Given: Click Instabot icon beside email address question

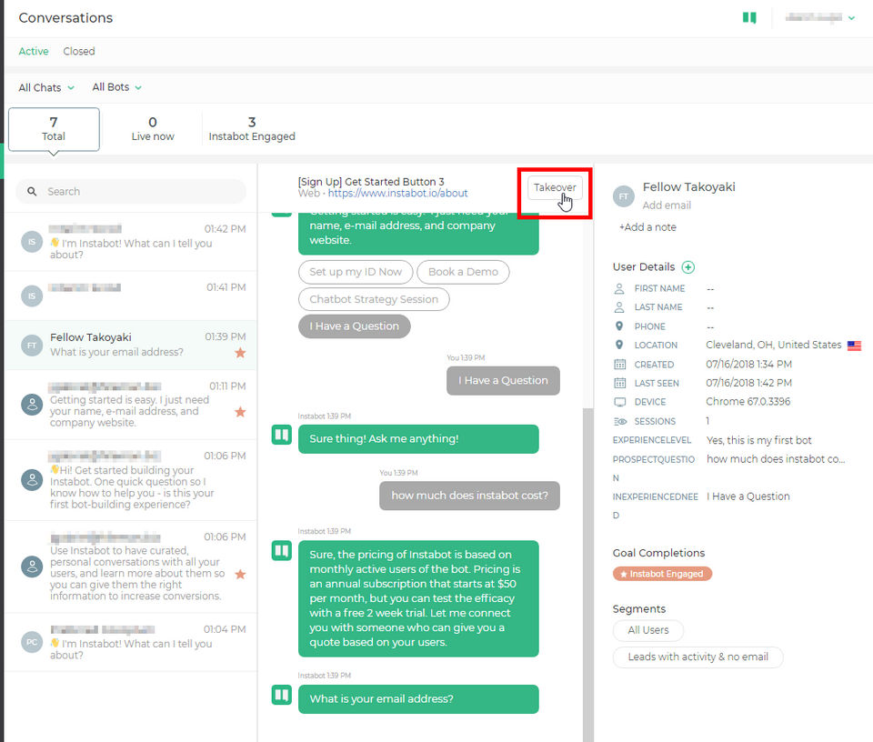Looking at the screenshot, I should pos(282,695).
